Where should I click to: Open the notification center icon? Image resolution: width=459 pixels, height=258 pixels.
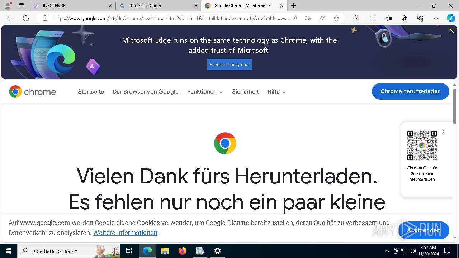click(x=447, y=251)
